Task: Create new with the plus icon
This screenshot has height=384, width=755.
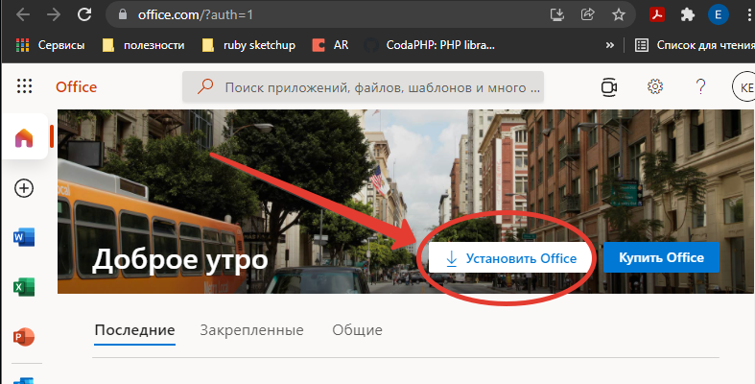Action: (24, 188)
